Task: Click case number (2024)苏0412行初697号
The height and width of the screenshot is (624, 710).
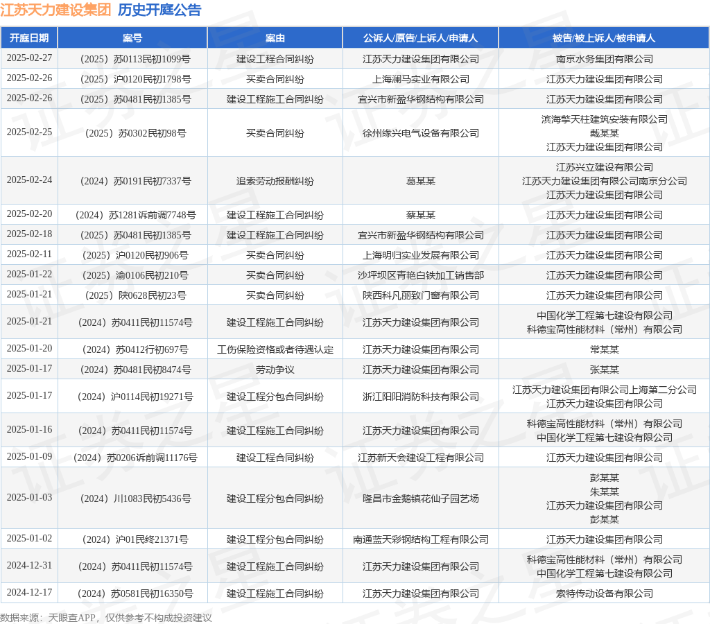Action: pos(135,349)
